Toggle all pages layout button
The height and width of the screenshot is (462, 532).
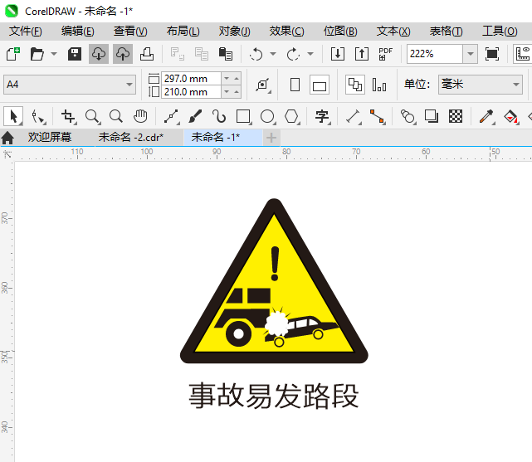click(x=355, y=85)
